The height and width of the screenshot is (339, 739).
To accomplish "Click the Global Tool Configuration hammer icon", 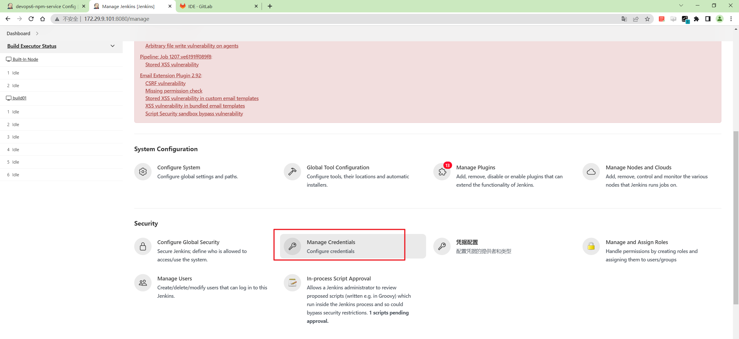I will 292,172.
